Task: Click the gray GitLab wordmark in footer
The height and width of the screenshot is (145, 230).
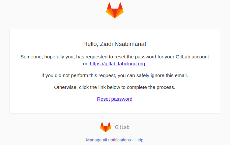Action: (x=122, y=127)
